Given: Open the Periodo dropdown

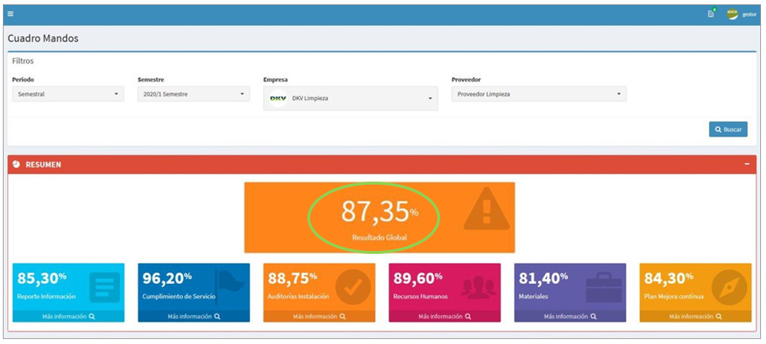Looking at the screenshot, I should [68, 94].
